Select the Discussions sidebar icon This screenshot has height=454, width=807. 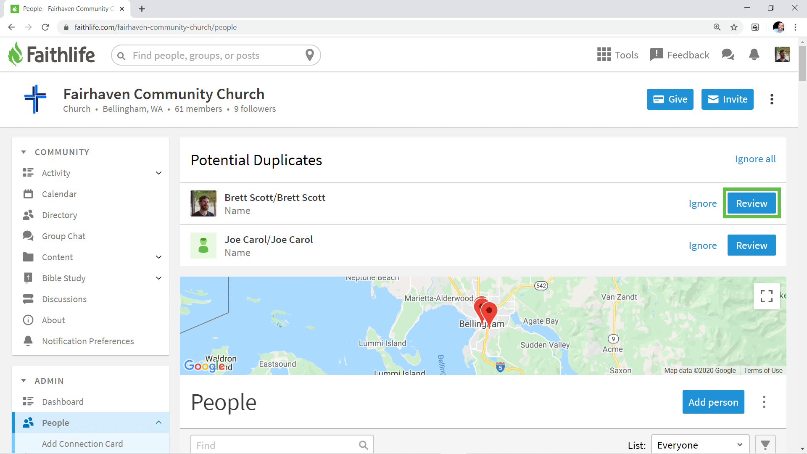tap(28, 299)
